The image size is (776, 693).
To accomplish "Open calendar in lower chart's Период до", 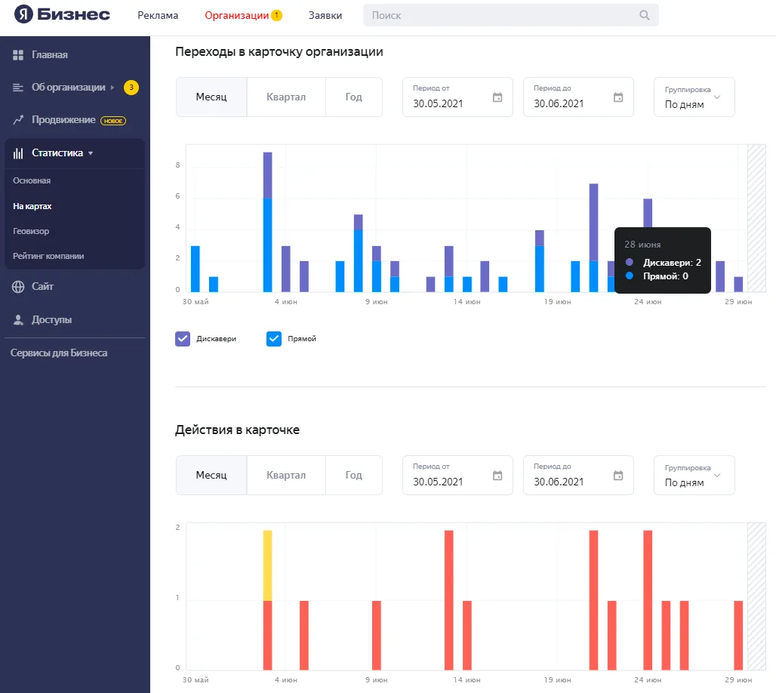I will 618,476.
